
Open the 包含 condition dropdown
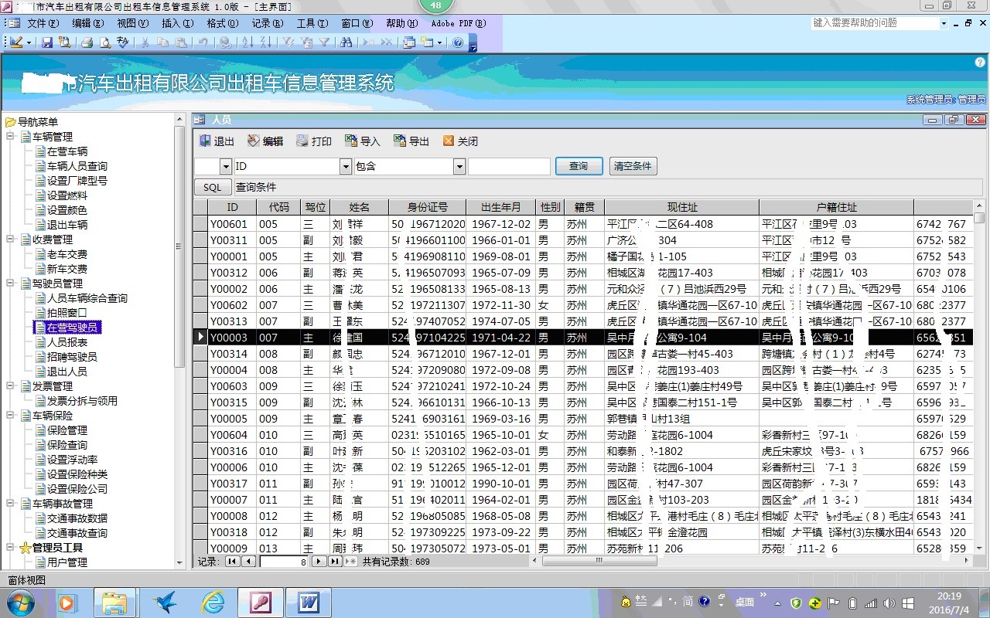459,166
